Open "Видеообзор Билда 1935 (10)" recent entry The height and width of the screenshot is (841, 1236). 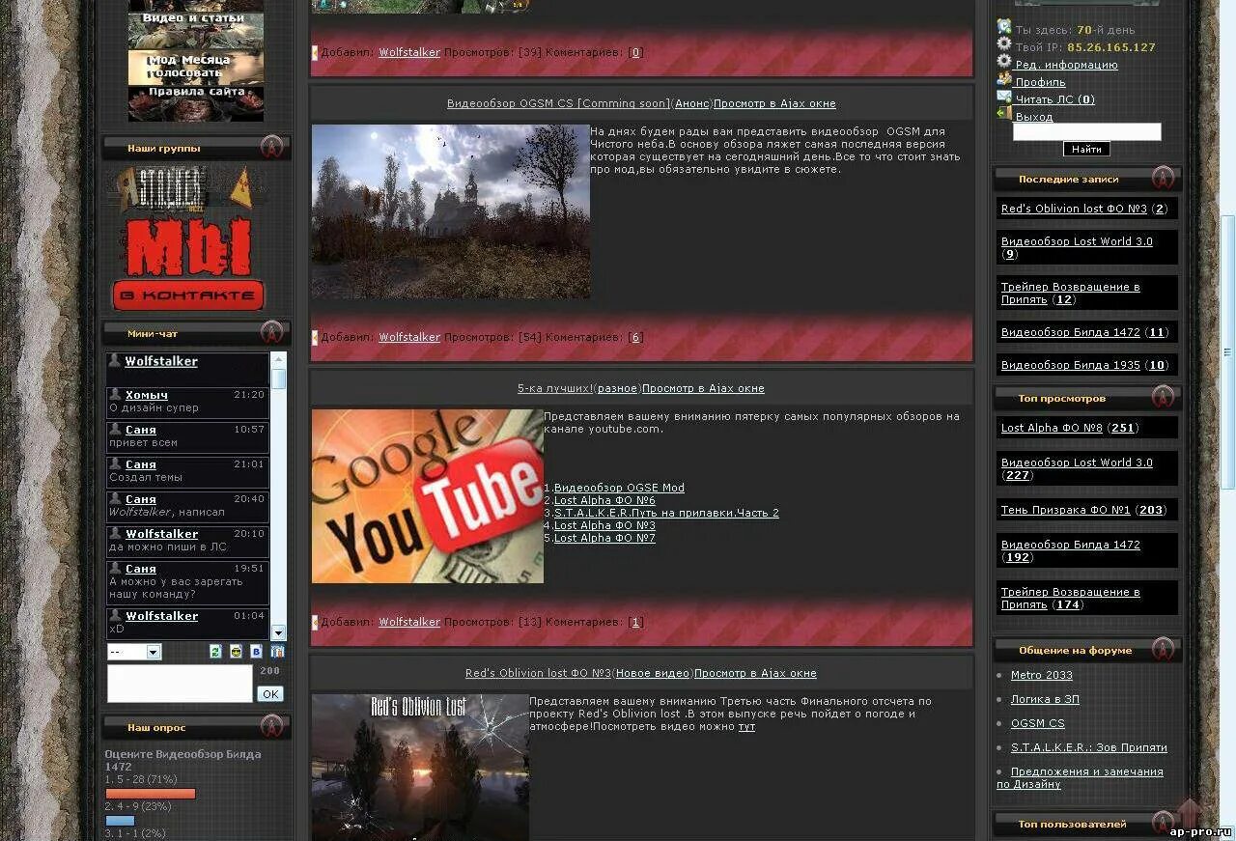[x=1084, y=365]
